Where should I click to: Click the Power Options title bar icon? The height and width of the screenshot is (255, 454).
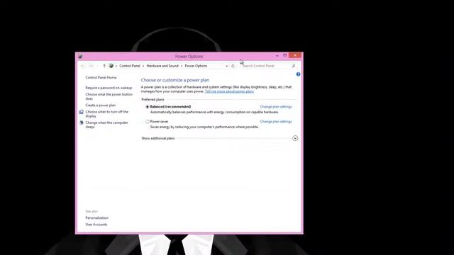coord(80,57)
